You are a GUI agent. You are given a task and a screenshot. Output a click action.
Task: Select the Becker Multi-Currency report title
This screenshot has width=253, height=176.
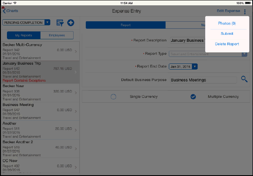point(22,45)
